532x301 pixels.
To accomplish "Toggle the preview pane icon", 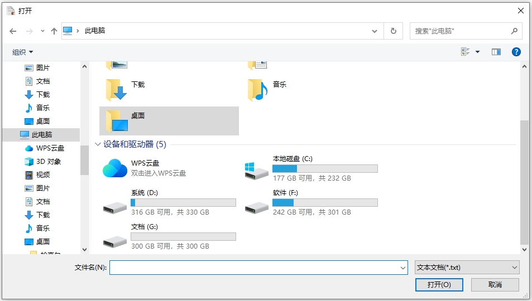I will click(x=496, y=52).
